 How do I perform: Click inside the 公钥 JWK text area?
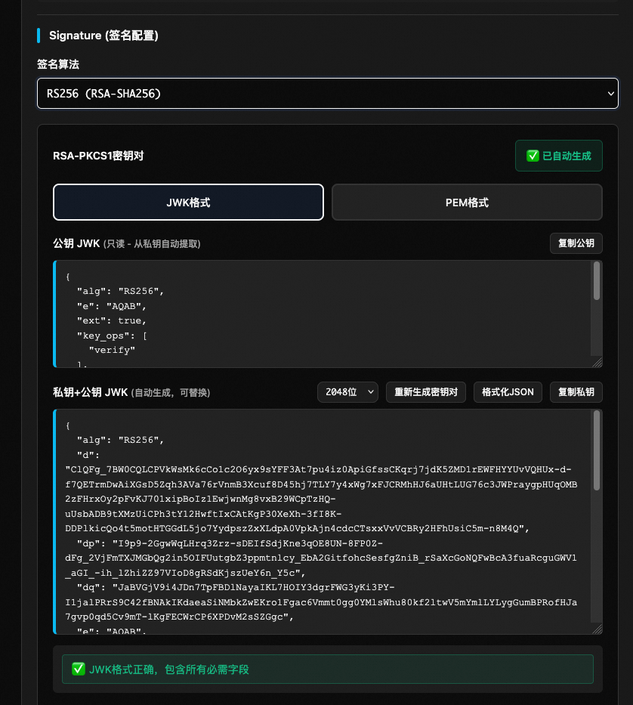click(x=327, y=314)
